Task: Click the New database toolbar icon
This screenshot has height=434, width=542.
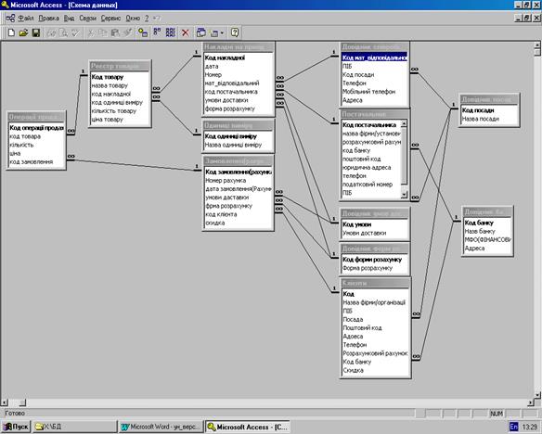Action: [x=11, y=32]
